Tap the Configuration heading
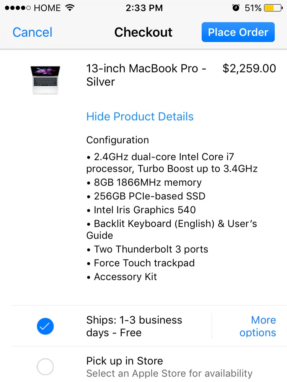This screenshot has height=382, width=287. tap(117, 140)
